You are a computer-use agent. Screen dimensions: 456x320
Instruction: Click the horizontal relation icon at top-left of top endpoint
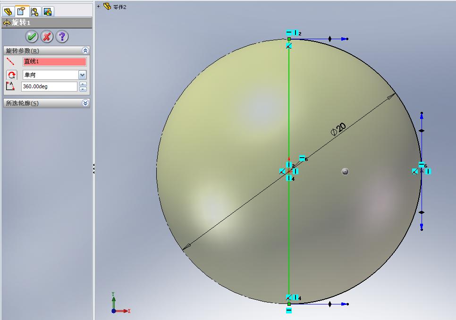coord(289,33)
